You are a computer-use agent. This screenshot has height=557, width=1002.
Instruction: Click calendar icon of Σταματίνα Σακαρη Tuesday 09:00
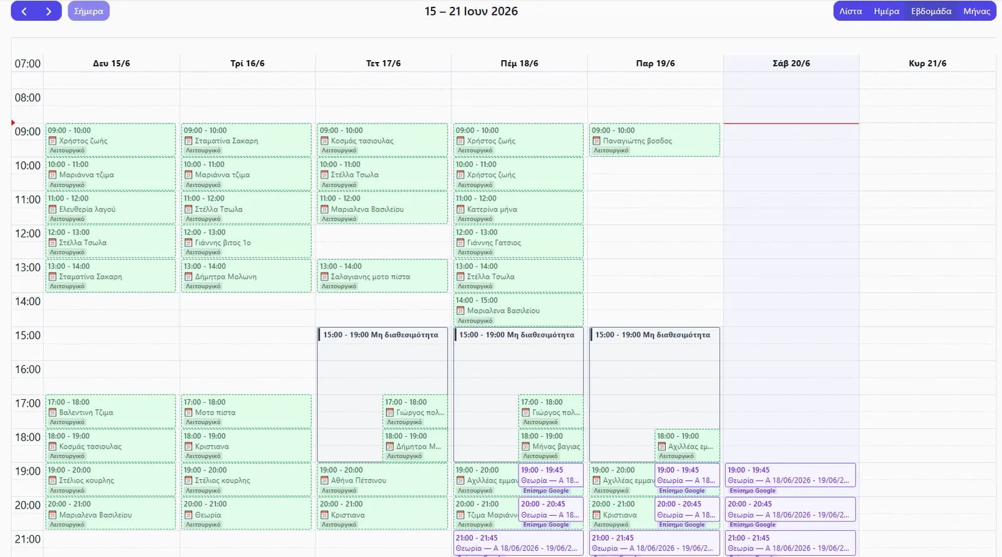pos(189,141)
